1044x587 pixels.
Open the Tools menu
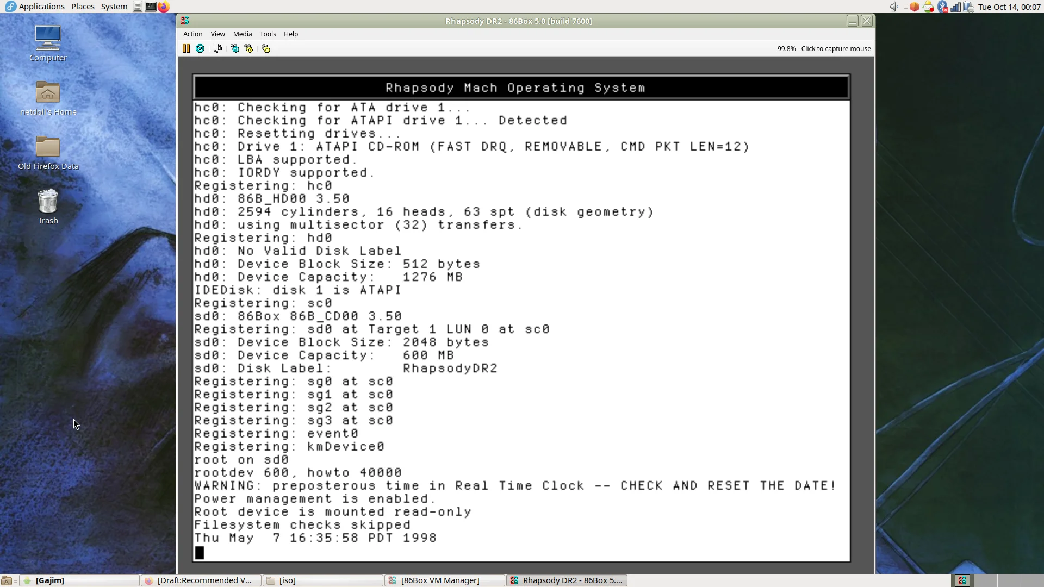coord(268,34)
